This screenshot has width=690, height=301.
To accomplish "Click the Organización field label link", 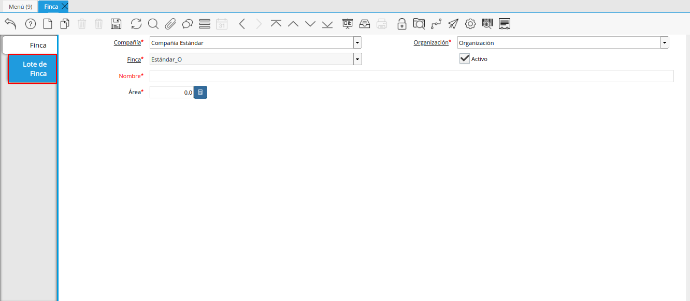I will [x=430, y=42].
